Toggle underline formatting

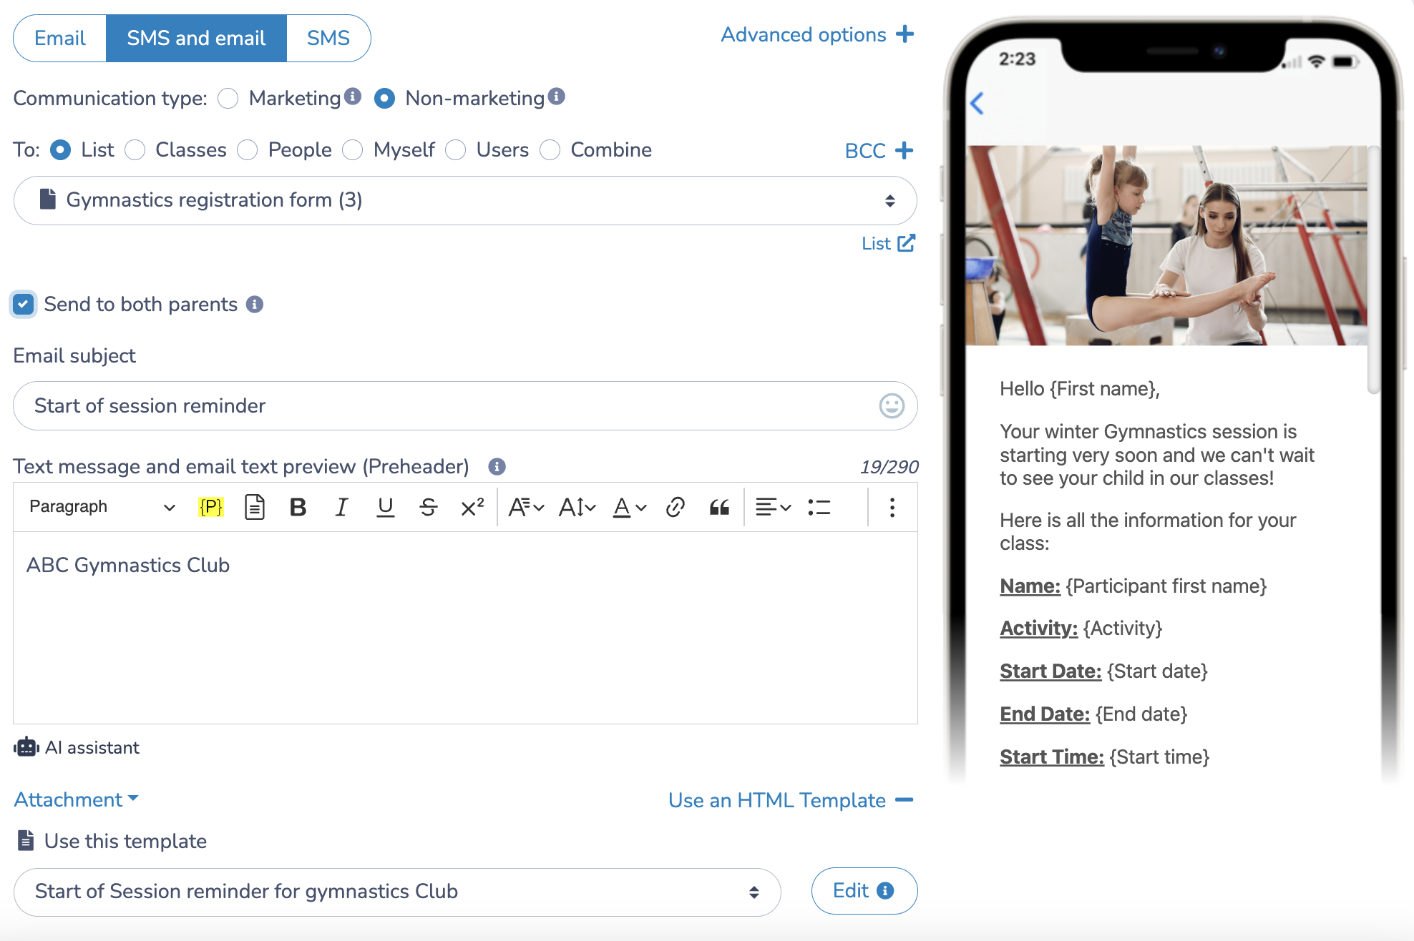[x=386, y=507]
